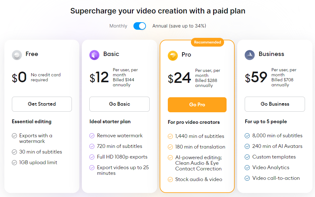Click the Go Pro button
The width and height of the screenshot is (315, 197).
tap(197, 105)
